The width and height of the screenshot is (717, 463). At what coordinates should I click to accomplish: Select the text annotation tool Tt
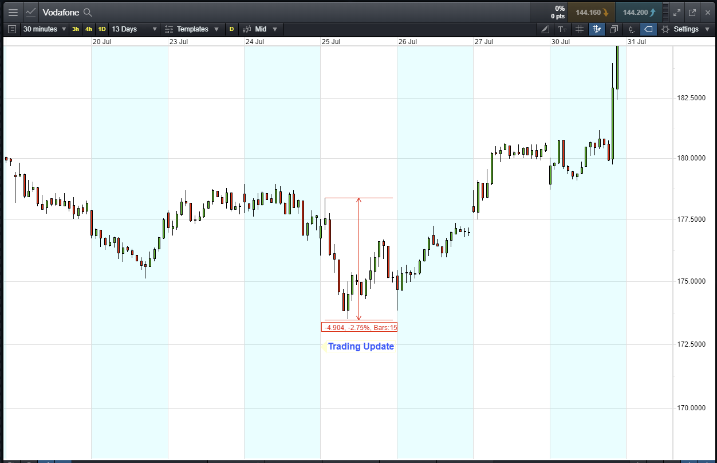(562, 29)
